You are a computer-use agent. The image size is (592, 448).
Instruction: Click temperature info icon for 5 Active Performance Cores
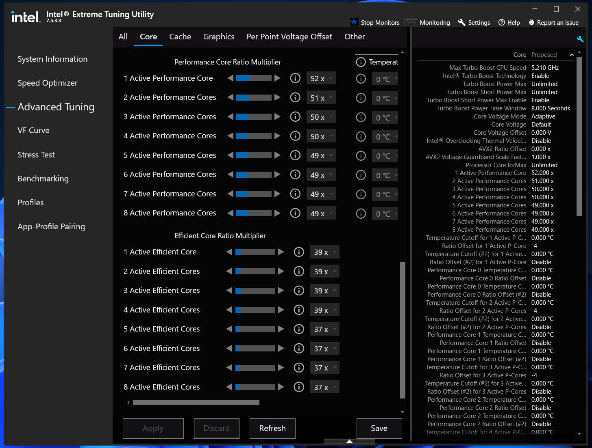pos(361,156)
